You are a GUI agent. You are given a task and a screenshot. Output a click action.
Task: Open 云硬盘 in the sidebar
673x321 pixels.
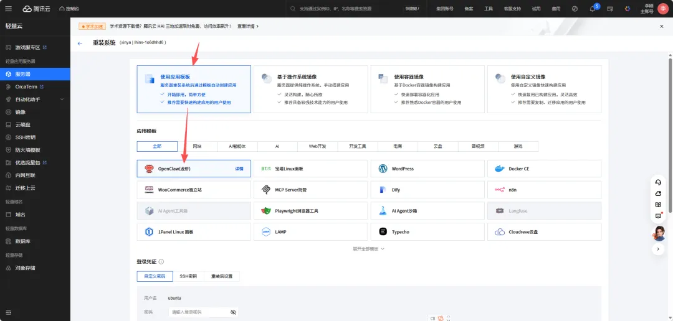tap(35, 124)
